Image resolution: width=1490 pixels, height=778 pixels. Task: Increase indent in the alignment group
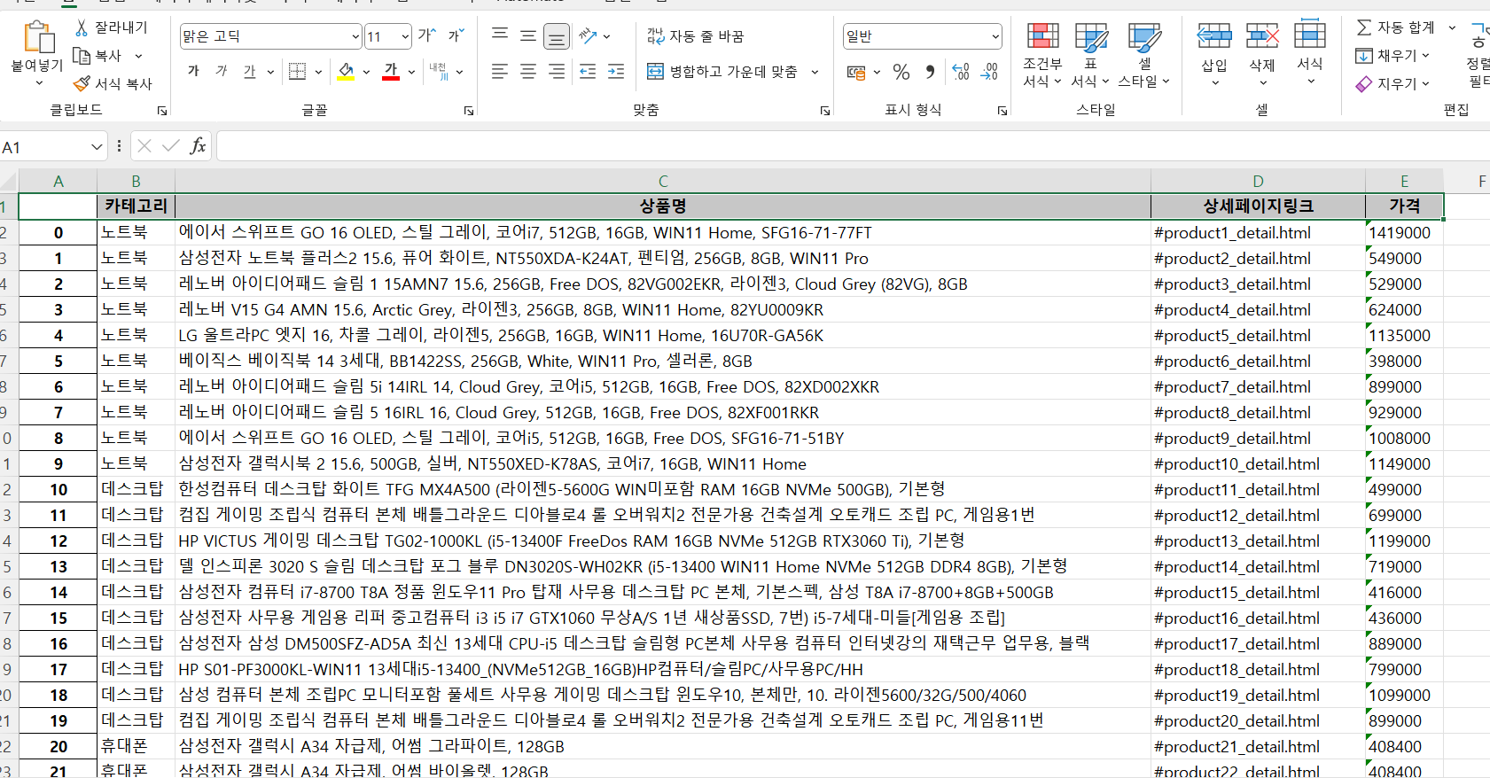click(616, 72)
